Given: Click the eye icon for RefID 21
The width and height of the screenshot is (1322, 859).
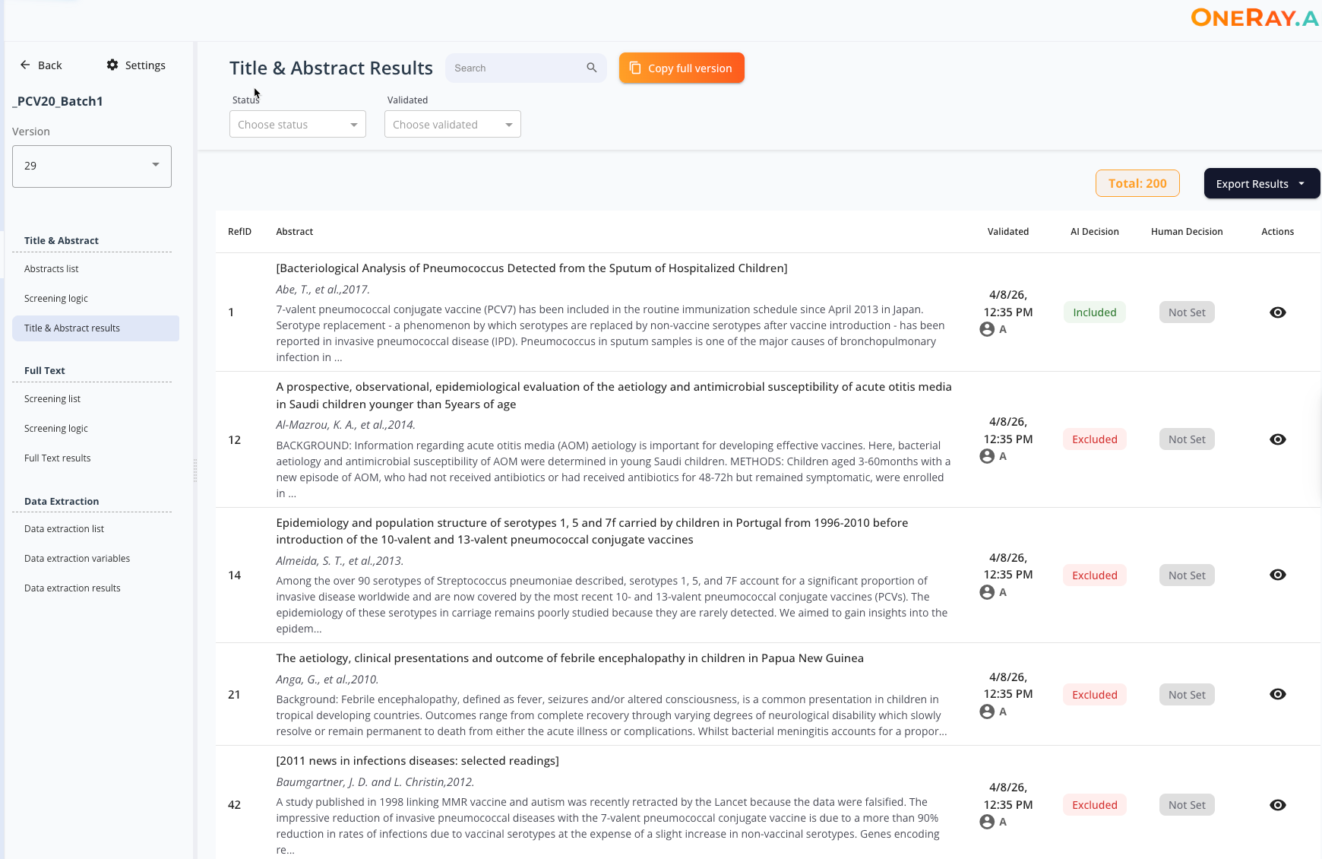Looking at the screenshot, I should coord(1278,694).
